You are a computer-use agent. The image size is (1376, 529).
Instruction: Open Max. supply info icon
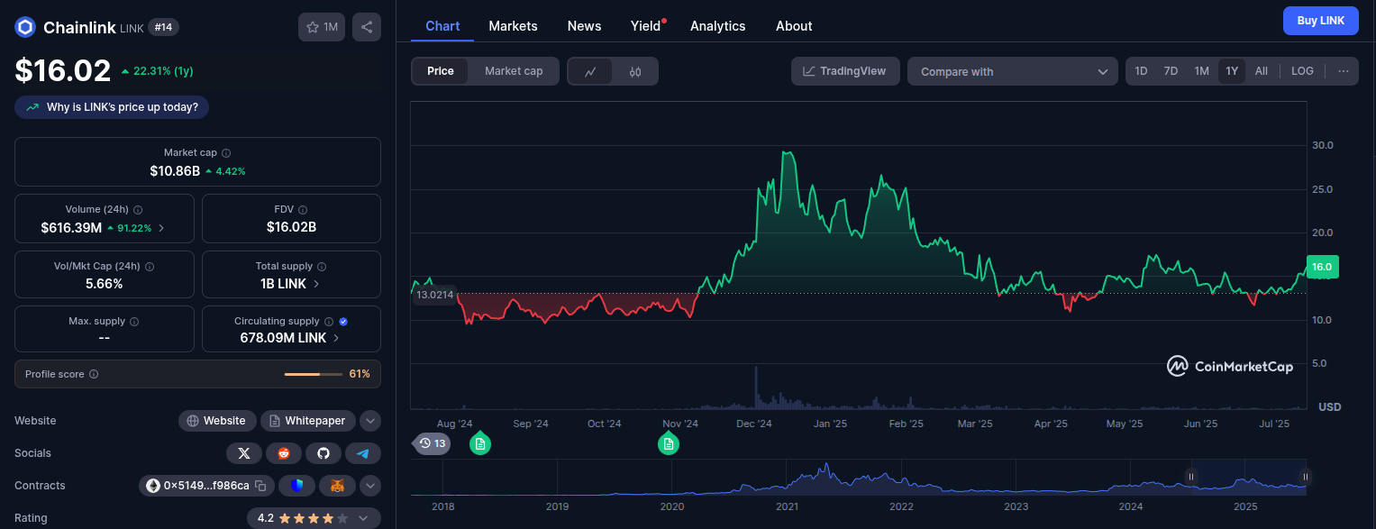(x=134, y=322)
